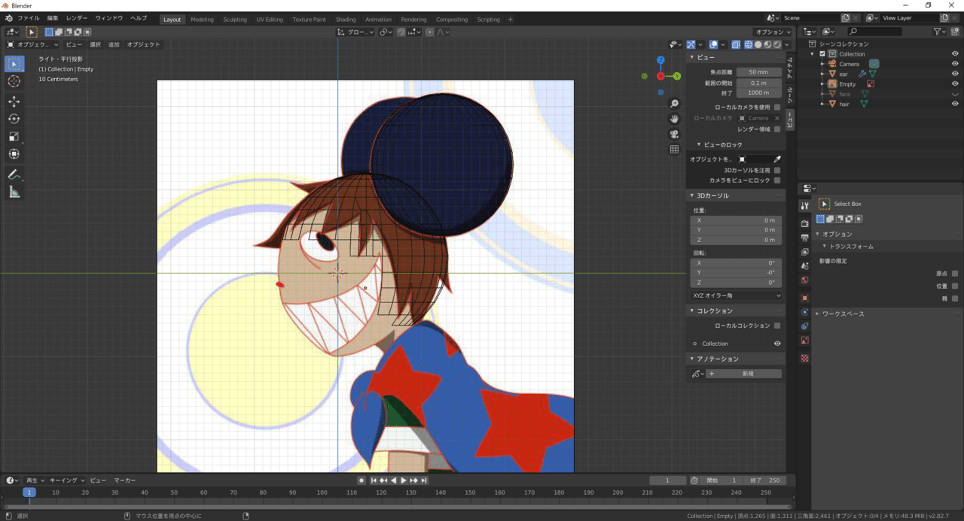The image size is (964, 521).
Task: Open the レンダー menu
Action: click(x=77, y=19)
